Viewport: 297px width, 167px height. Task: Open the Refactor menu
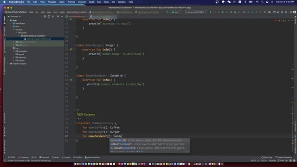[82, 2]
